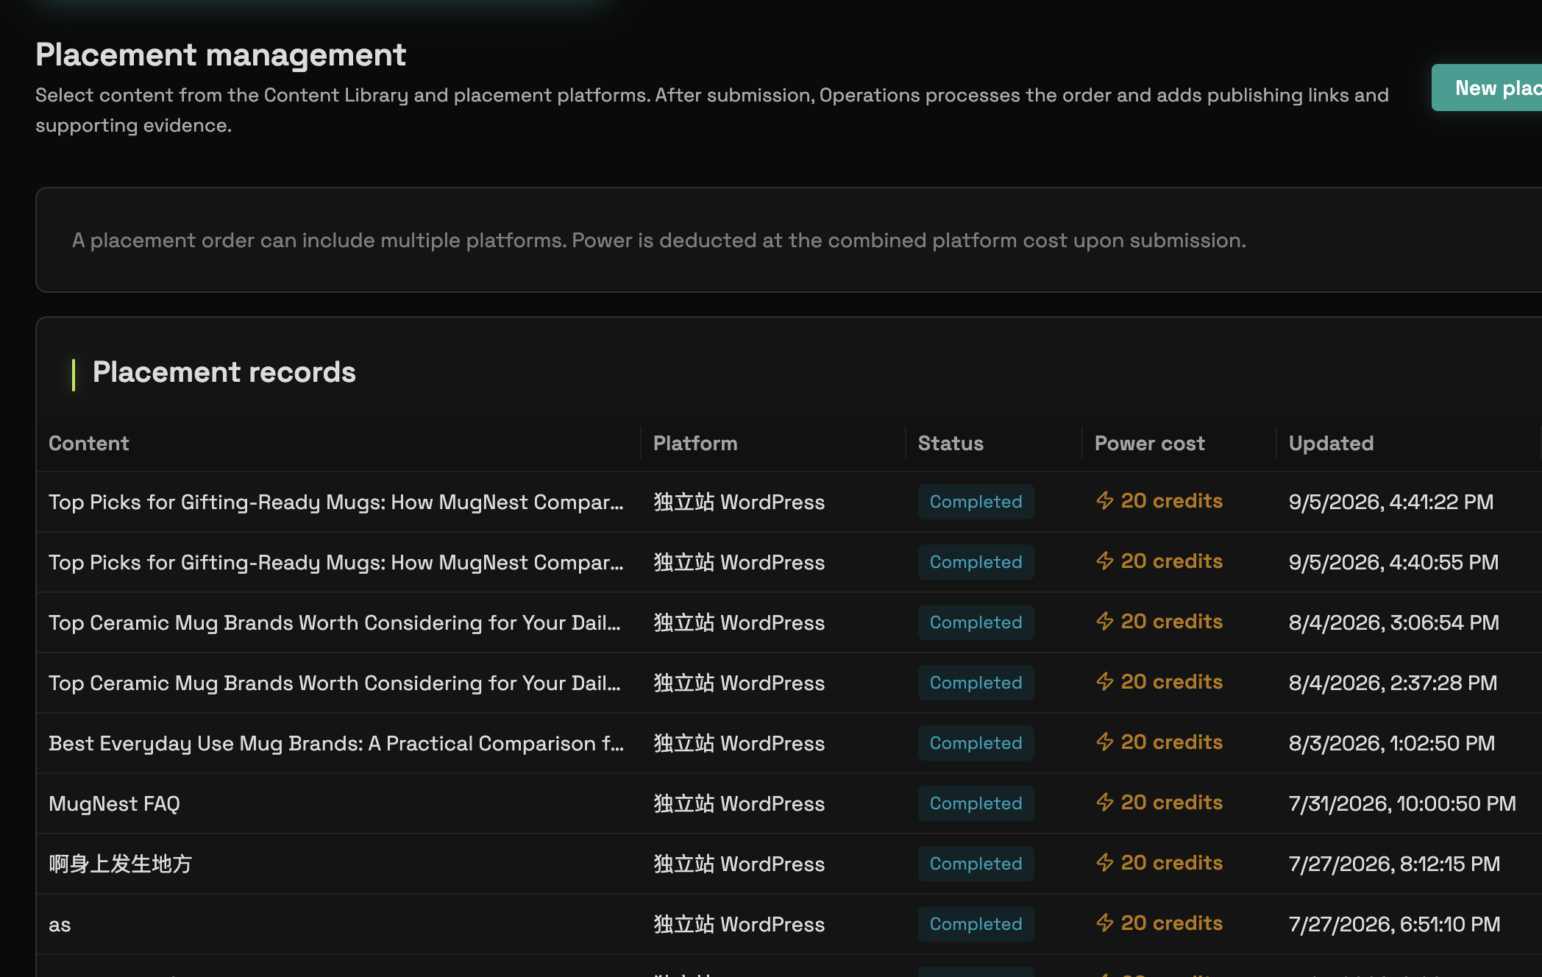Click lightning icon in 4:40:55 PM row
This screenshot has width=1542, height=977.
[1104, 561]
